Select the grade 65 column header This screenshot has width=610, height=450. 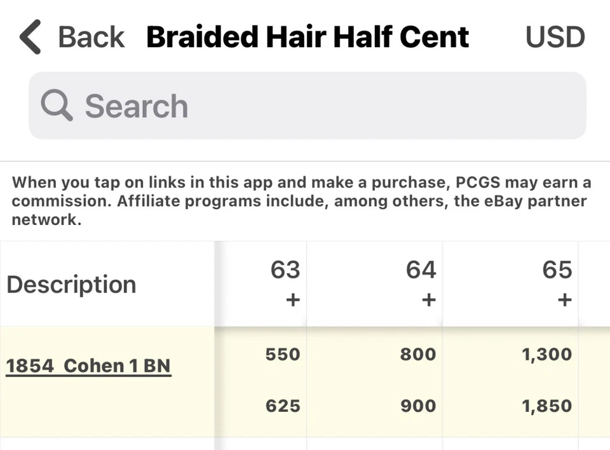point(557,270)
